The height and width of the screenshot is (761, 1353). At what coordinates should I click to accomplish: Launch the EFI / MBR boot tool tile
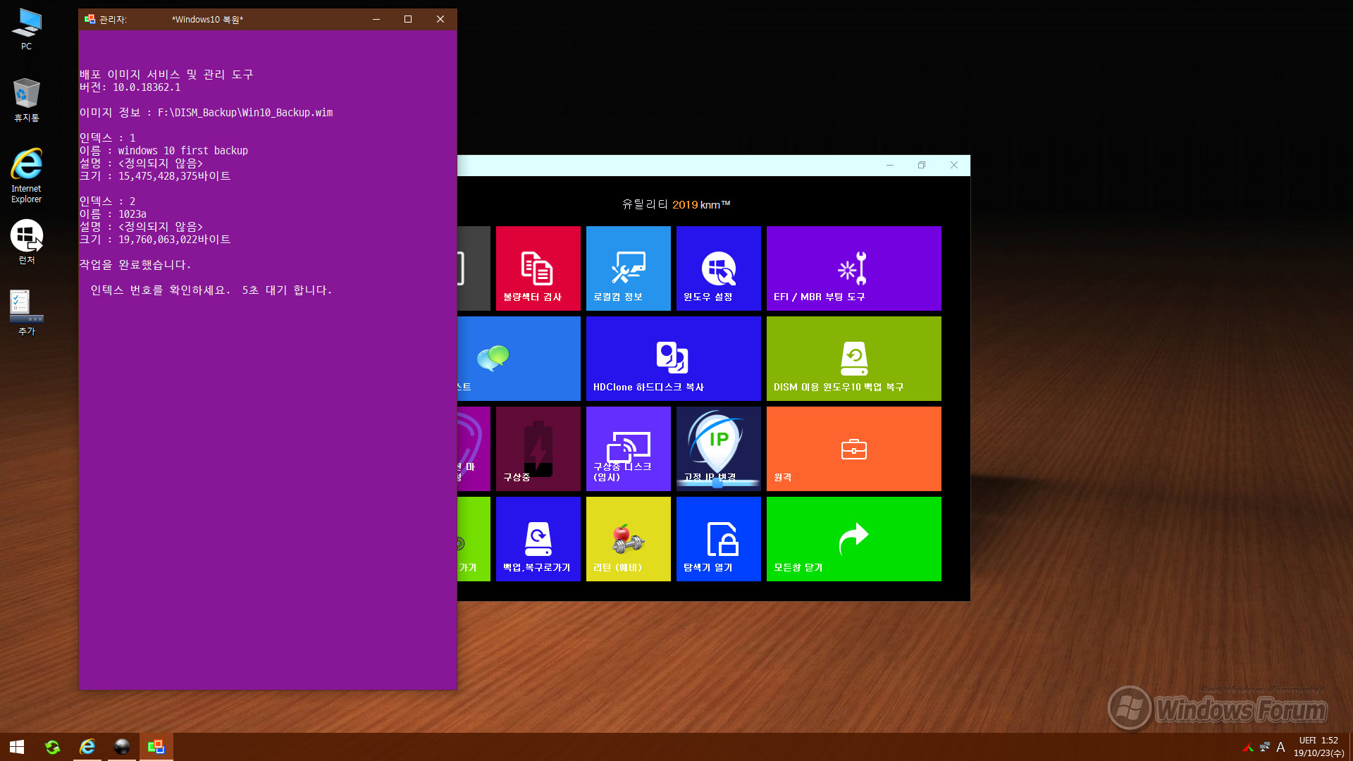tap(853, 268)
